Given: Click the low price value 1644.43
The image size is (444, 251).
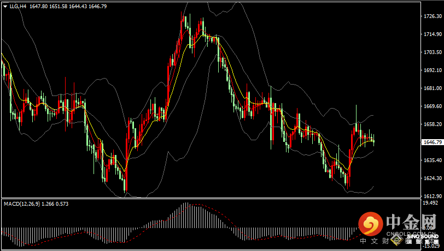Looking at the screenshot, I should click(x=78, y=6).
